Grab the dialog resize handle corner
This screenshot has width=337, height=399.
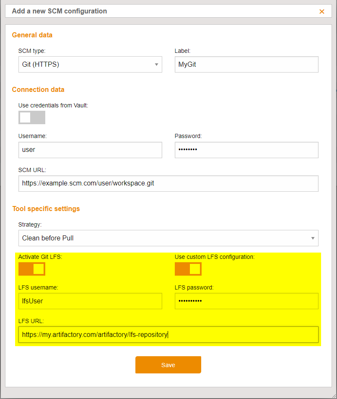(334, 396)
